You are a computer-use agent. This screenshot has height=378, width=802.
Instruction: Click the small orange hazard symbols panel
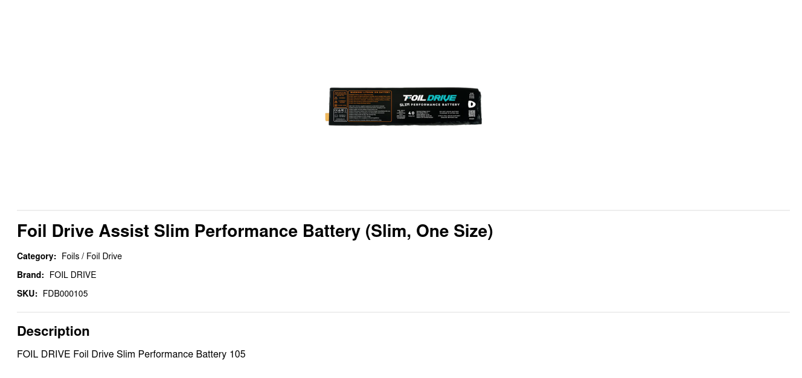(x=340, y=99)
